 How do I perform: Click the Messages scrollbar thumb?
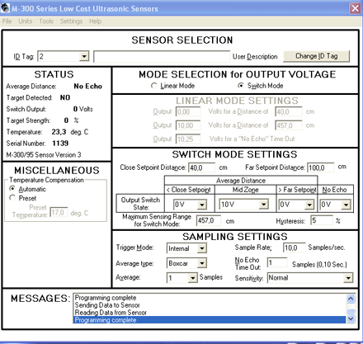(x=351, y=311)
